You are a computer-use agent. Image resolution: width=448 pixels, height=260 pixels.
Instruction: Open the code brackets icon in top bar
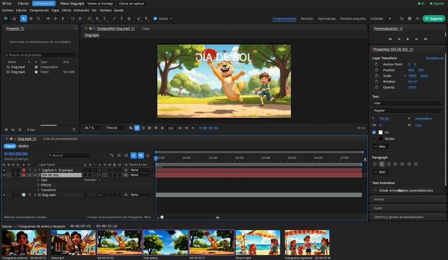pyautogui.click(x=417, y=19)
